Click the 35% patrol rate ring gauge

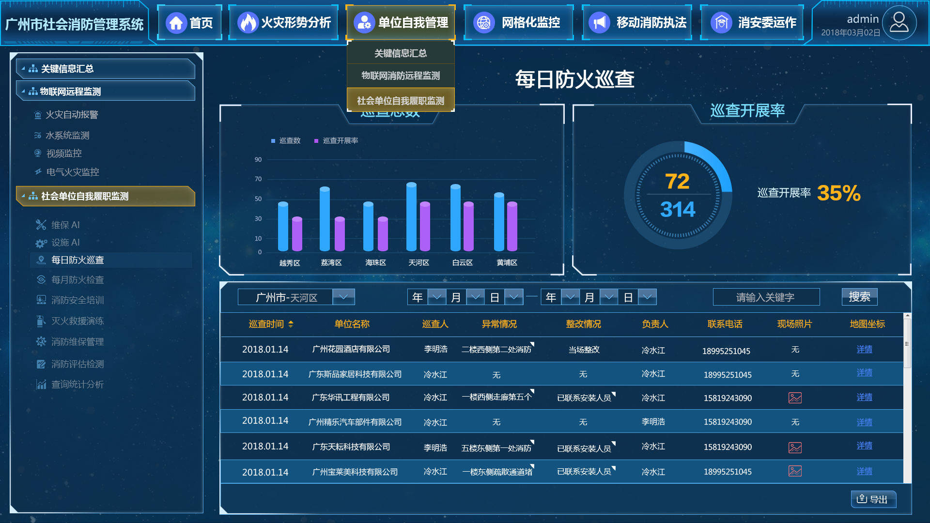[x=678, y=195]
